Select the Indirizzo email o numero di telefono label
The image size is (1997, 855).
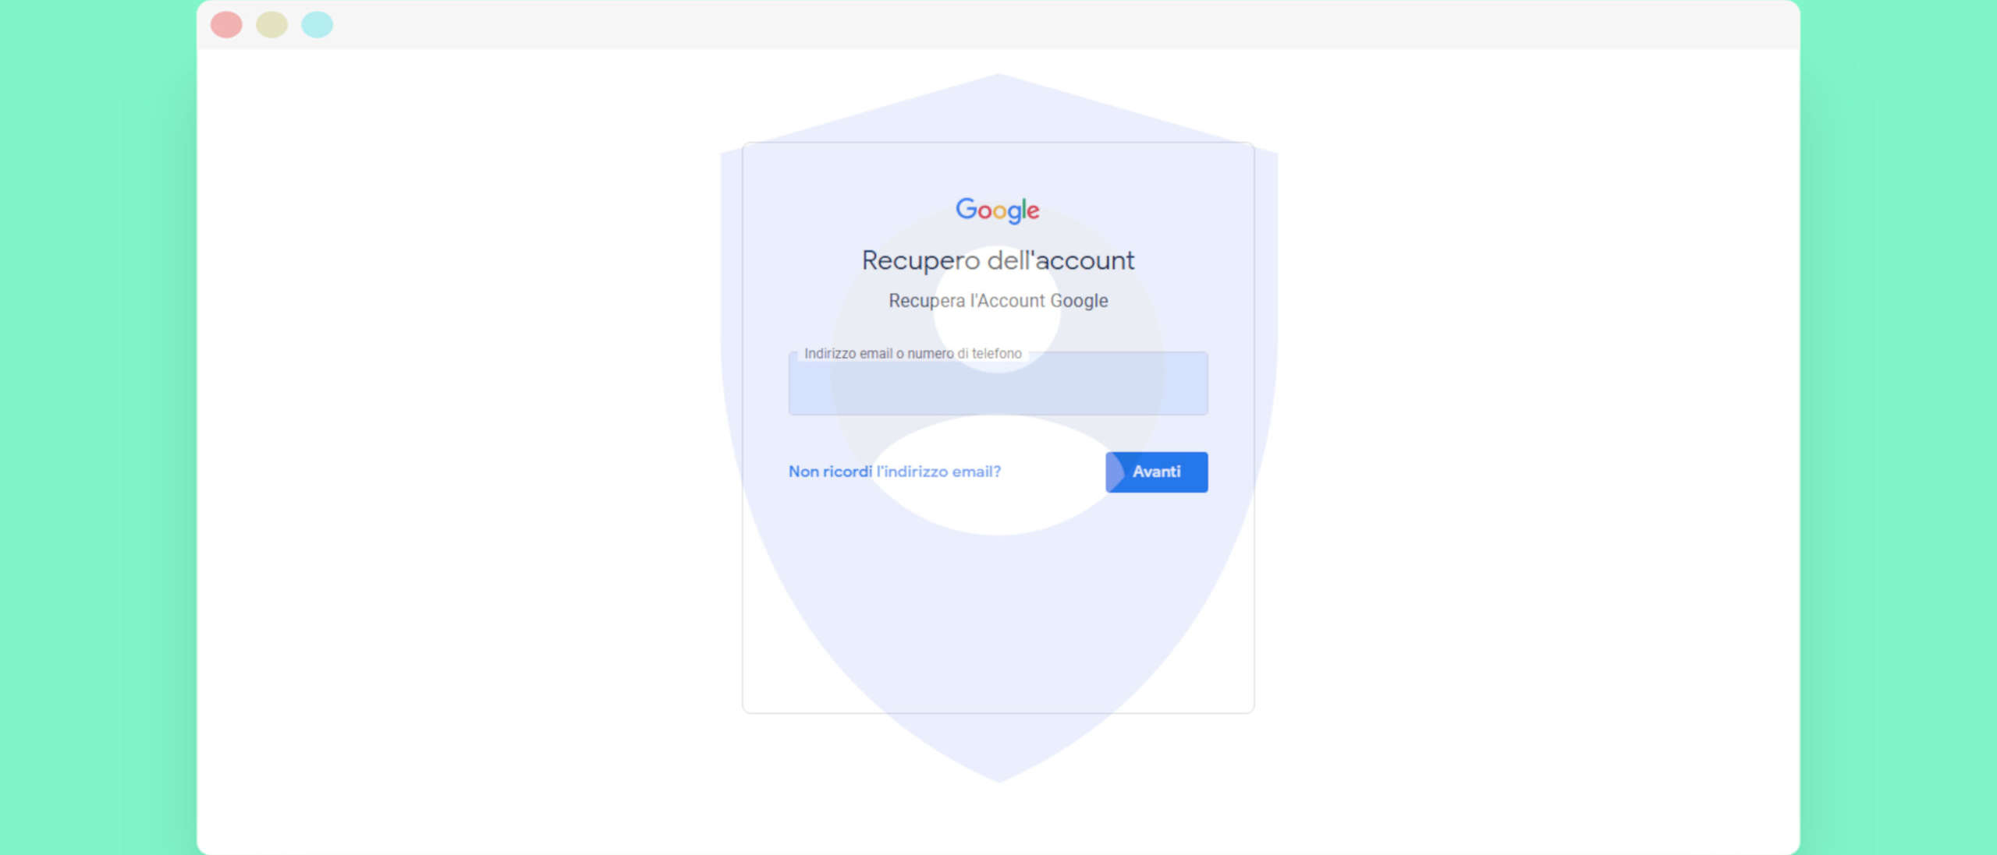[913, 353]
